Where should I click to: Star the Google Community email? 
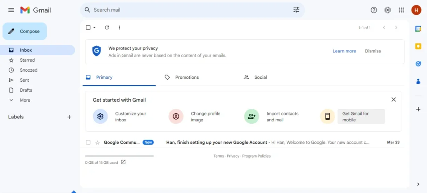tap(98, 143)
